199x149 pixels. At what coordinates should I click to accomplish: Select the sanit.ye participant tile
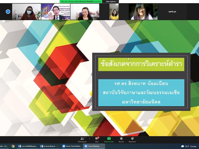(x=172, y=12)
